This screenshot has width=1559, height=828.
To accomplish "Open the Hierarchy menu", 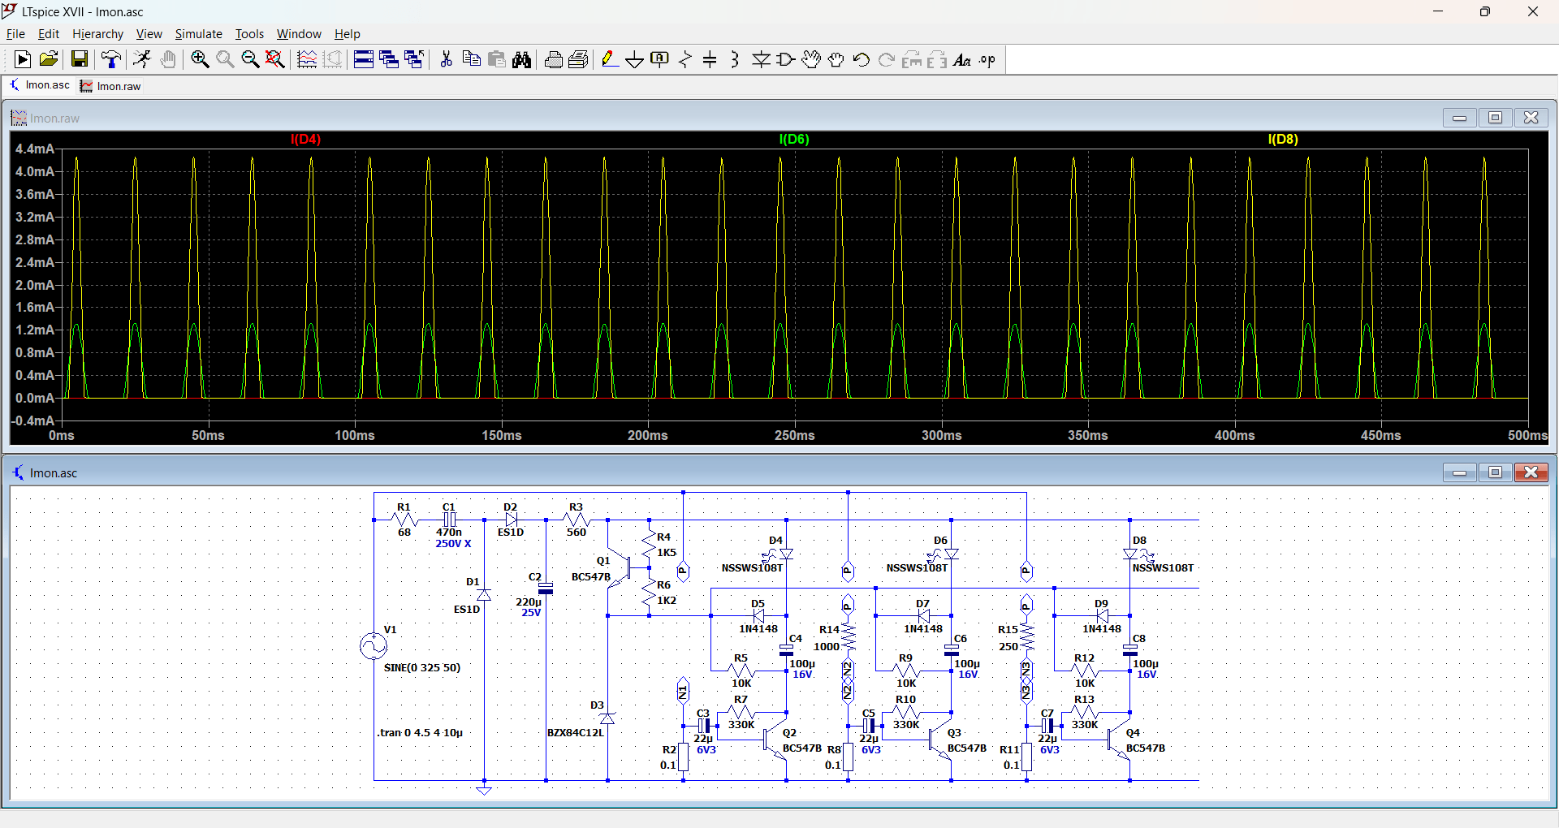I will (x=97, y=33).
